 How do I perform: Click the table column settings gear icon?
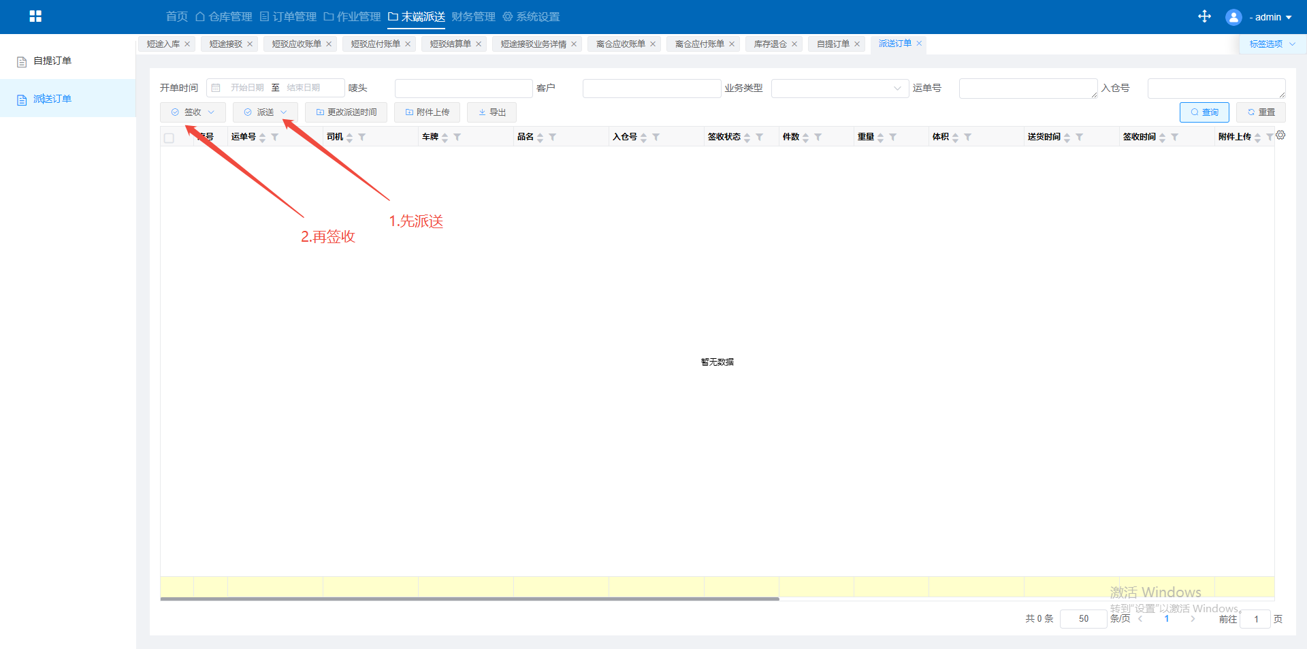click(1280, 136)
